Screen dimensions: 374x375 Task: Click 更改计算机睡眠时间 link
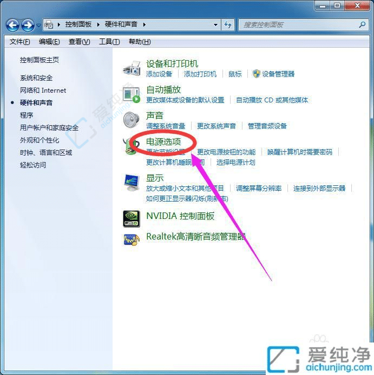click(x=175, y=163)
